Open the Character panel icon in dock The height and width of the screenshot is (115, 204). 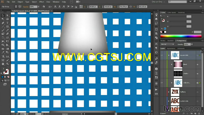point(156,44)
